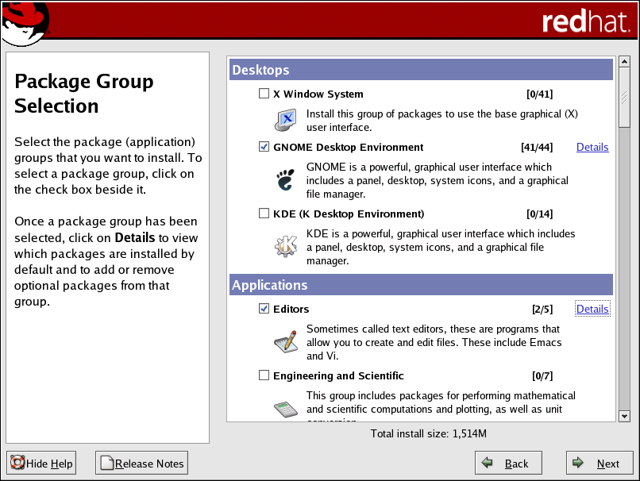Enable the X Window System checkbox
This screenshot has width=640, height=481.
coord(264,94)
